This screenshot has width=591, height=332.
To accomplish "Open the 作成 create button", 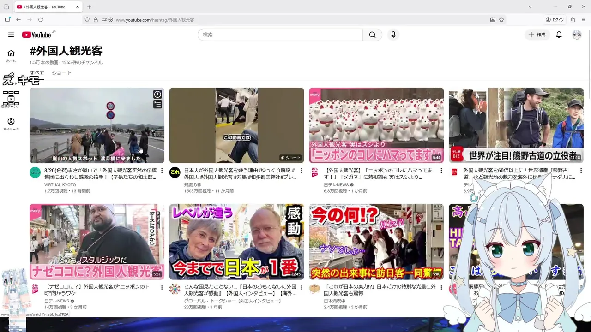I will (x=537, y=35).
